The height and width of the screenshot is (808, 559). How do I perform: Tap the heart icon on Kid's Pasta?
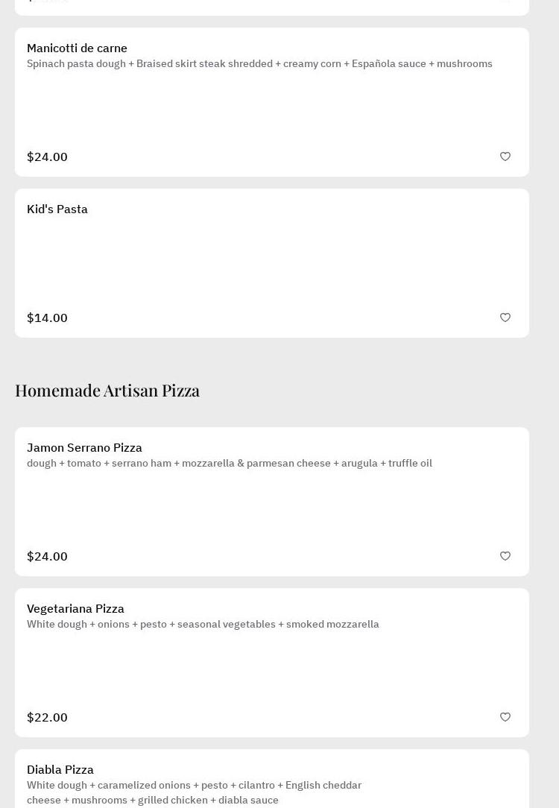pos(505,318)
